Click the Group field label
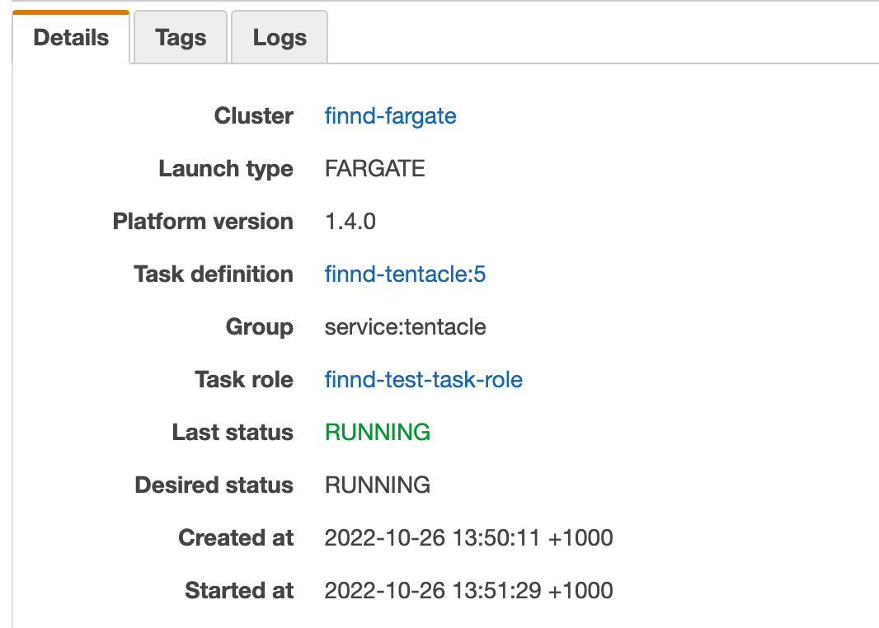879x628 pixels. 260,326
